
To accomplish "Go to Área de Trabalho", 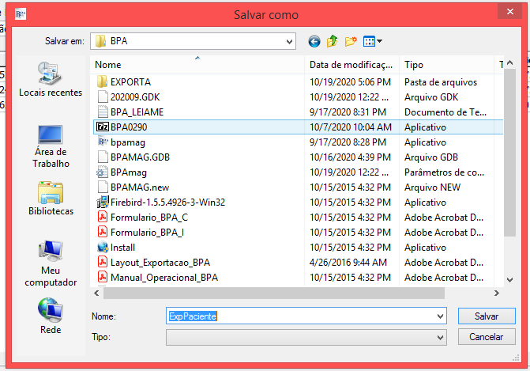I will coord(51,145).
